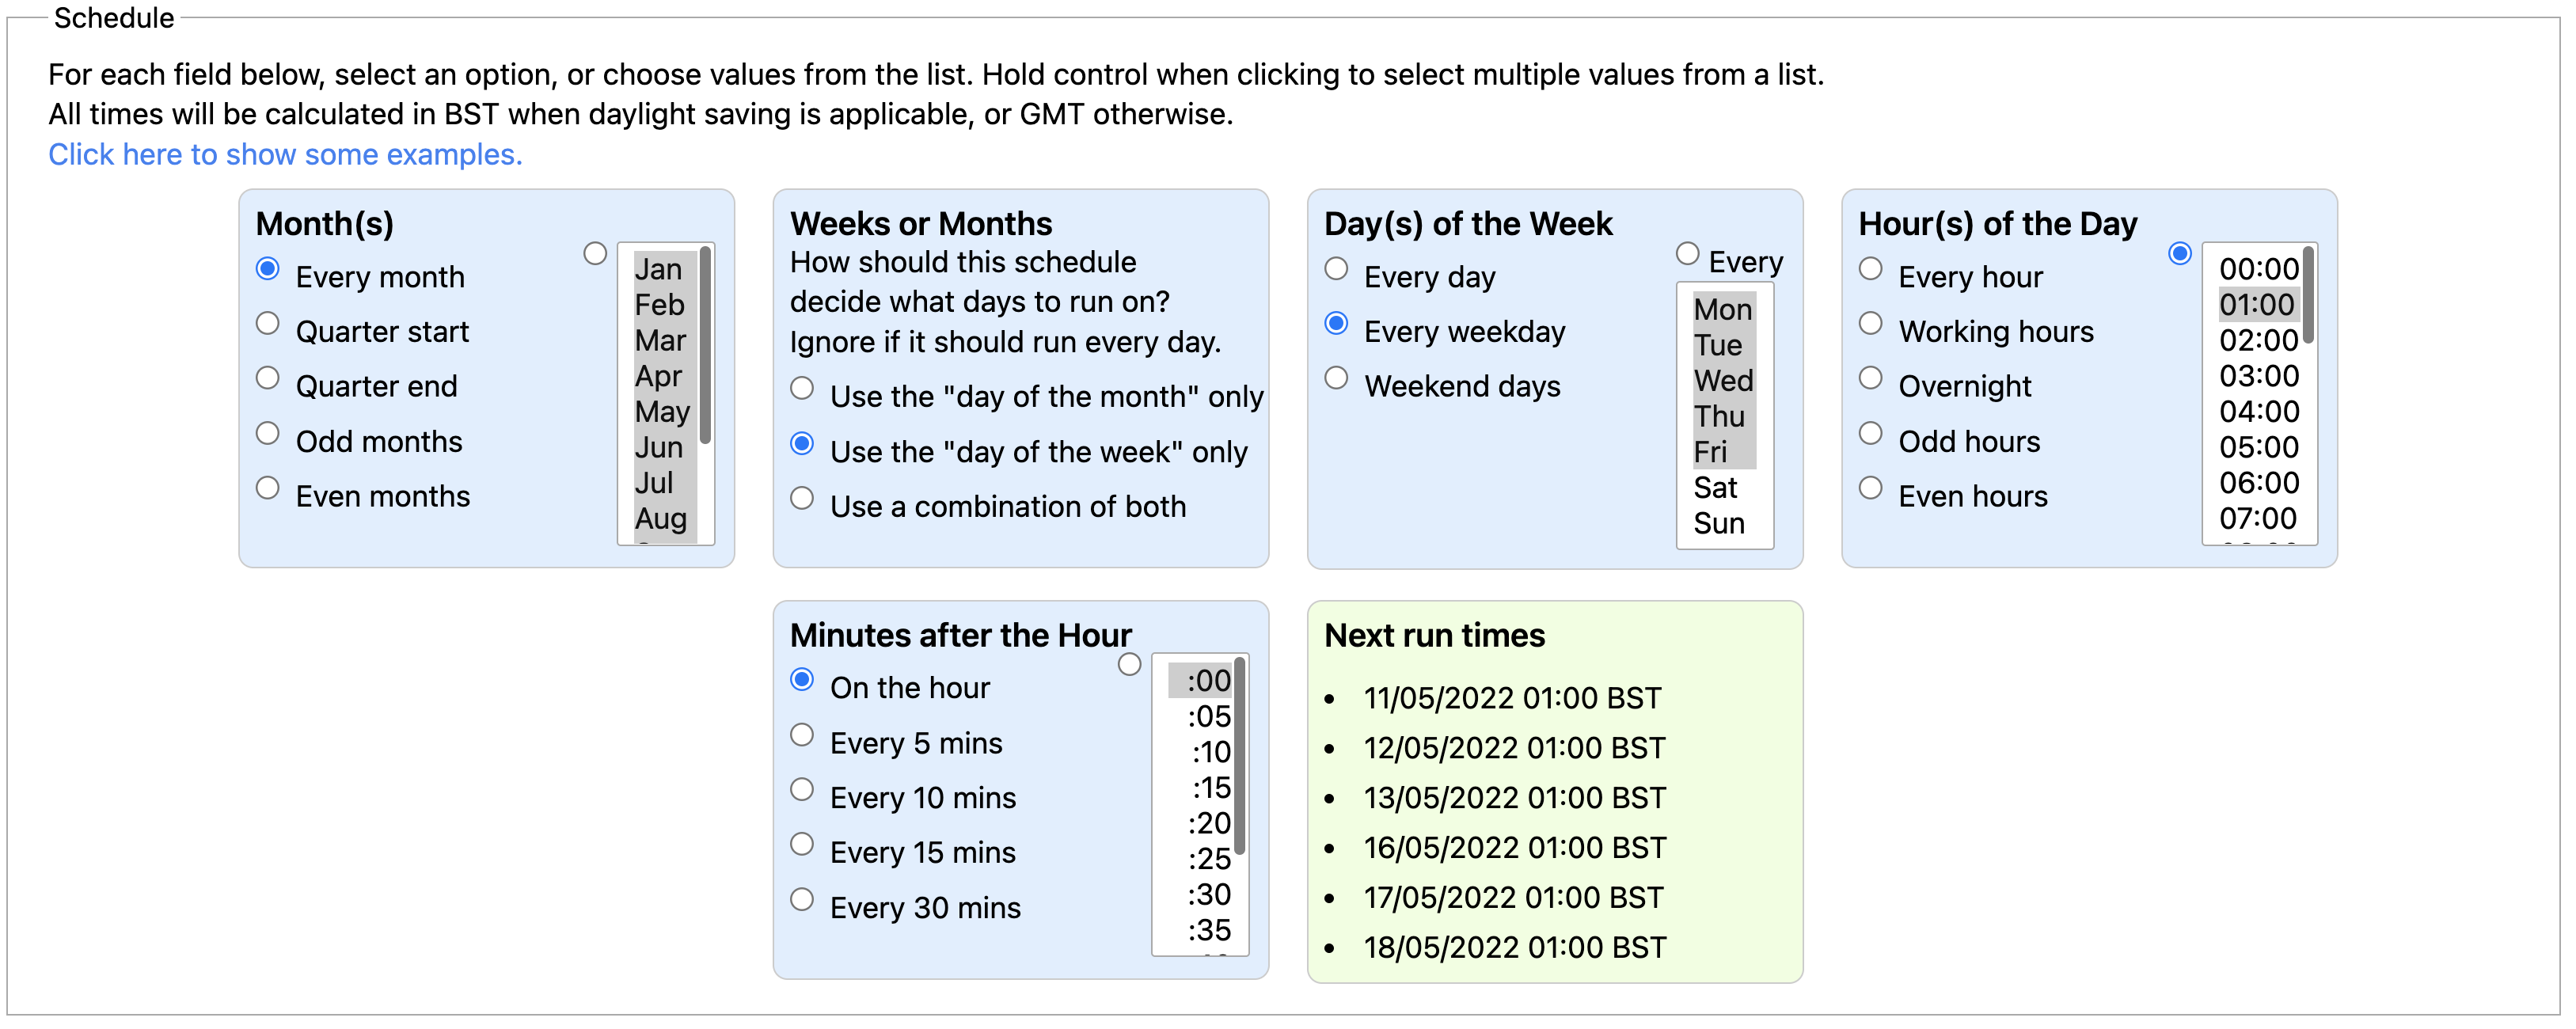
Task: Click the months list scrollbar
Action: coord(705,345)
